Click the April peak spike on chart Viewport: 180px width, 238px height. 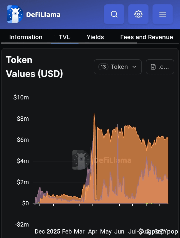(94, 114)
